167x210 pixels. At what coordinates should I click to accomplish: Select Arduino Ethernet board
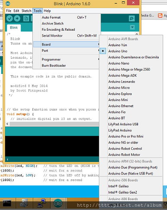[x=131, y=106]
